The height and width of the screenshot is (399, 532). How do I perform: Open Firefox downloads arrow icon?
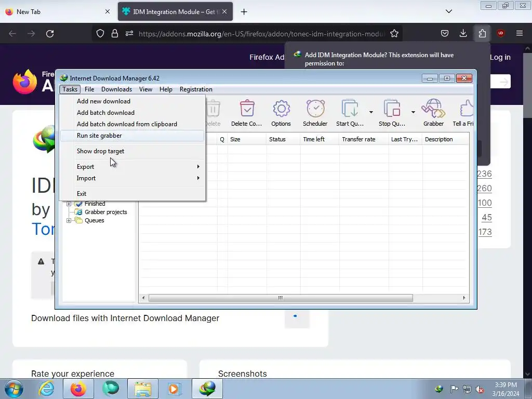coord(463,33)
